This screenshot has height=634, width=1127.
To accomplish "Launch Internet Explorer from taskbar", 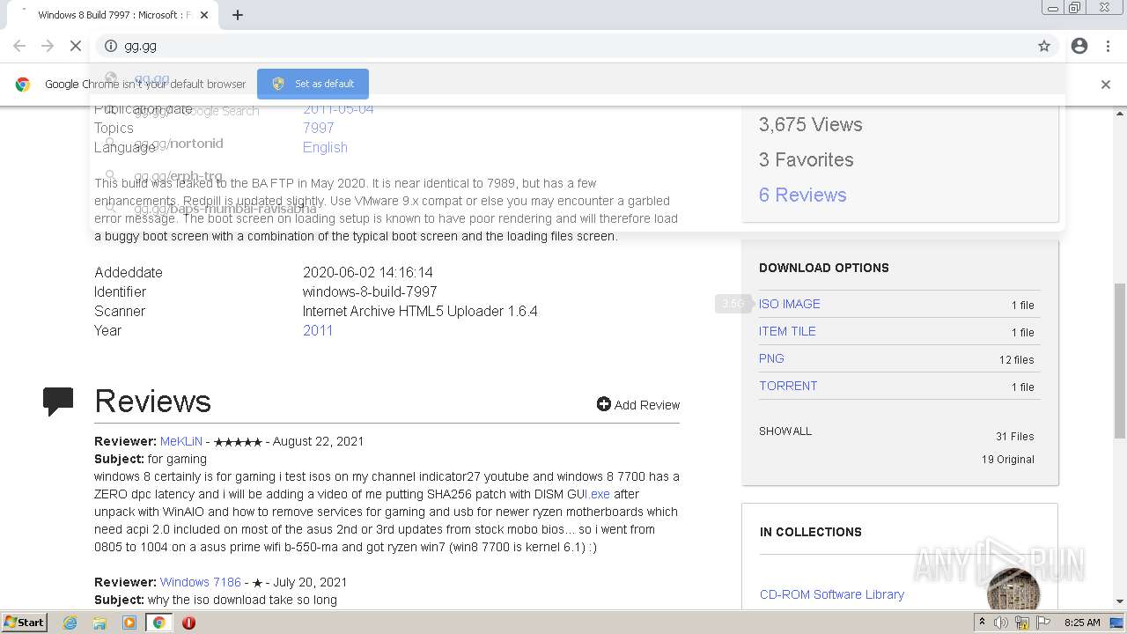I will click(x=70, y=623).
